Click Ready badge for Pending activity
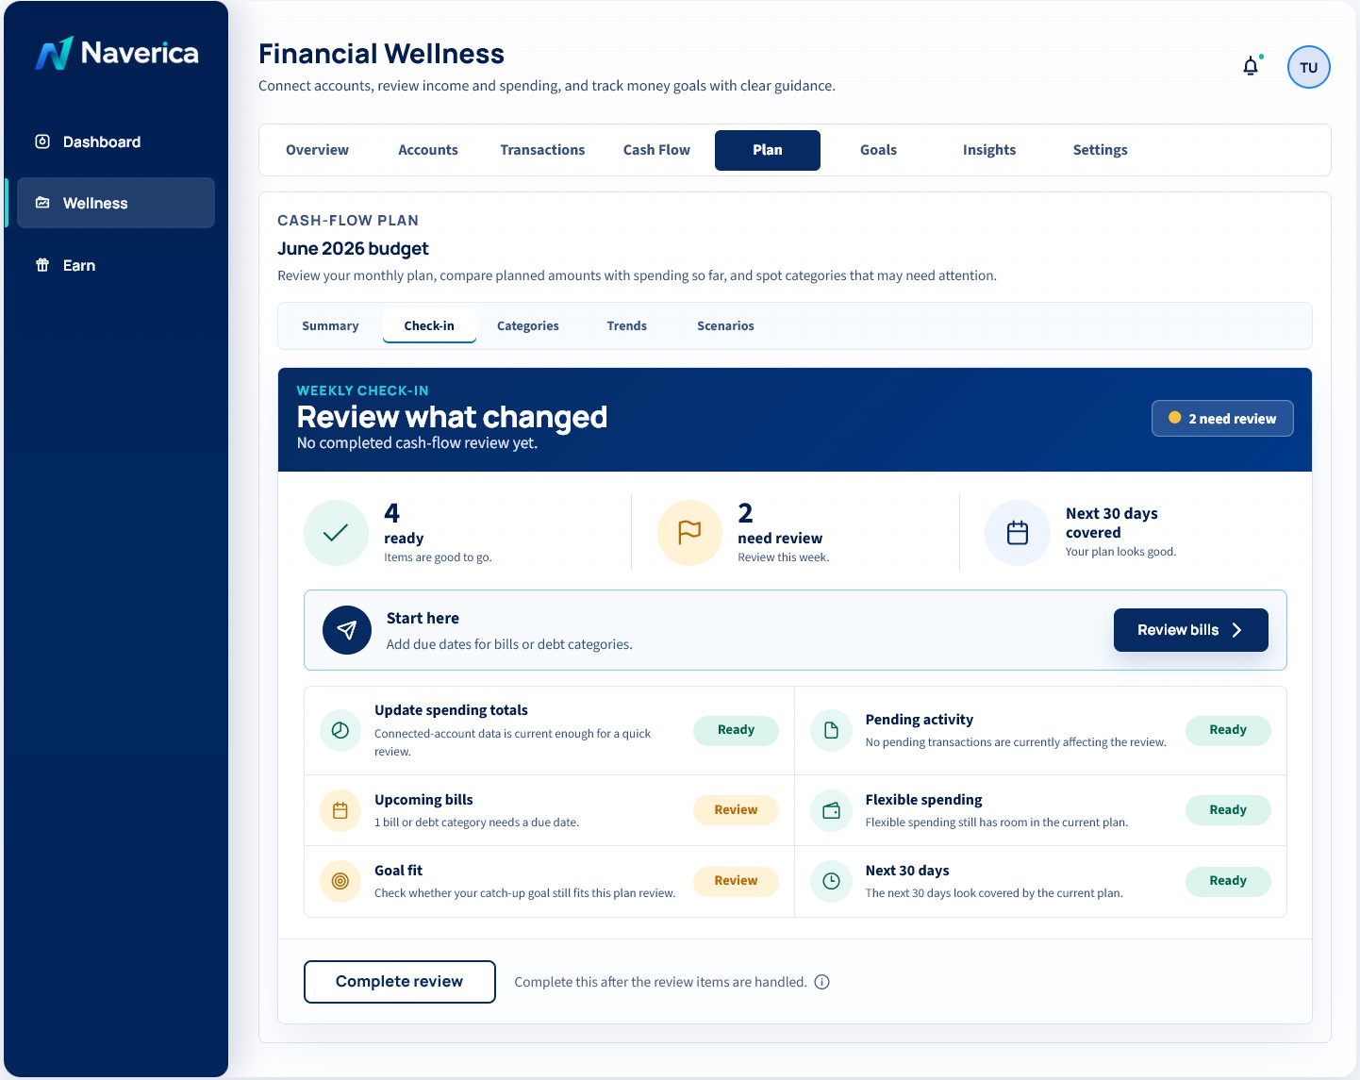 [x=1228, y=730]
